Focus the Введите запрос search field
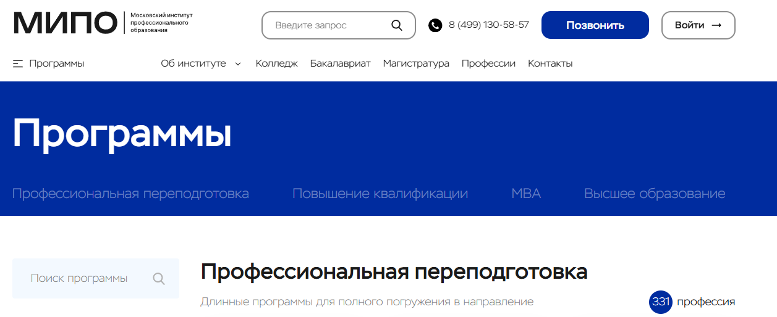777x317 pixels. pyautogui.click(x=328, y=25)
